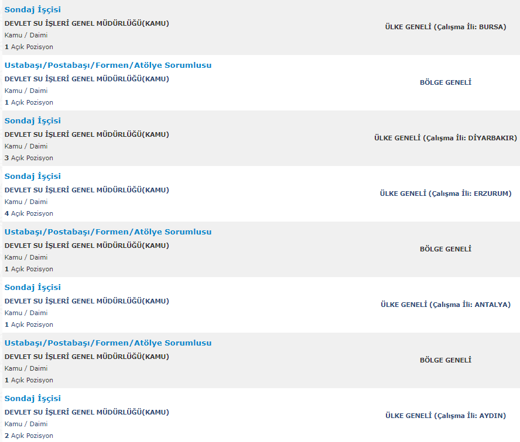The height and width of the screenshot is (442, 520).
Task: Open the Ustabaşı/Postabaşı listing just above the Aydın posting
Action: pyautogui.click(x=108, y=343)
